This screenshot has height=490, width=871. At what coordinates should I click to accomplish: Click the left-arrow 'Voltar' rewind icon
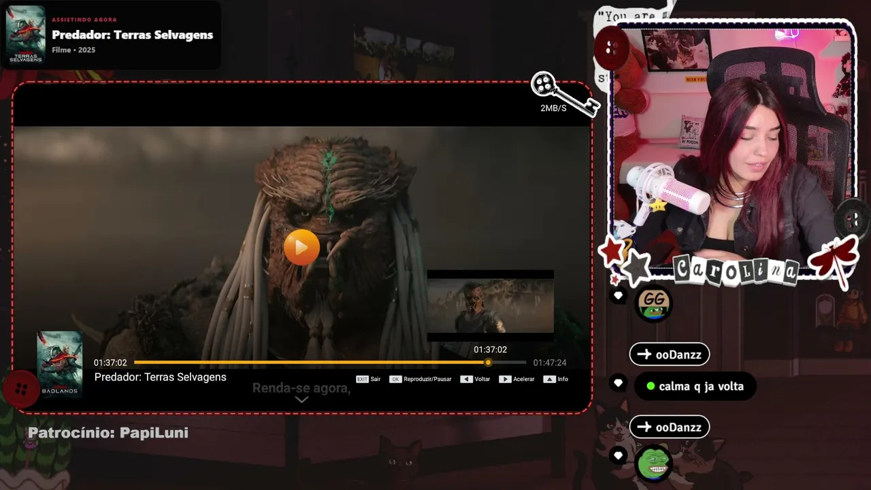point(466,379)
